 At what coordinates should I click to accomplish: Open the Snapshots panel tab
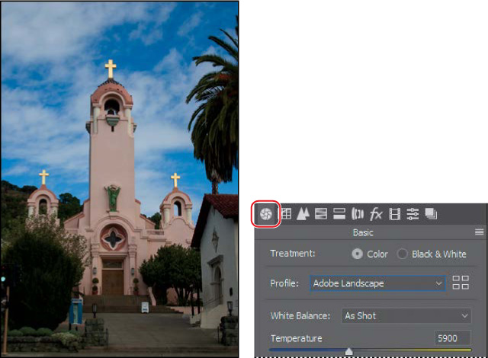pos(431,214)
